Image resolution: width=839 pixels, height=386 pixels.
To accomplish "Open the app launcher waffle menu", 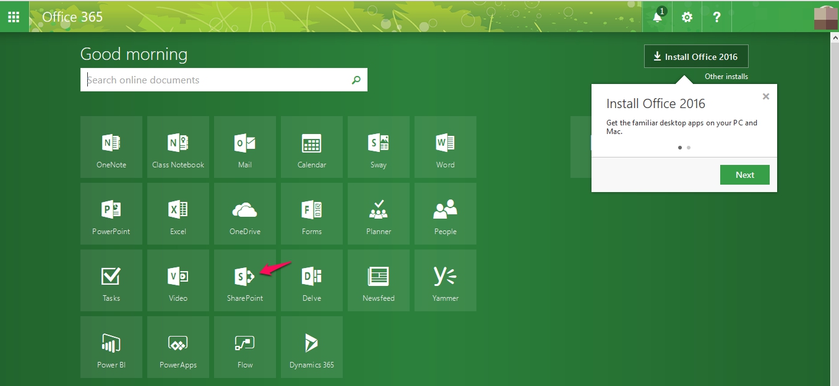I will [x=14, y=17].
